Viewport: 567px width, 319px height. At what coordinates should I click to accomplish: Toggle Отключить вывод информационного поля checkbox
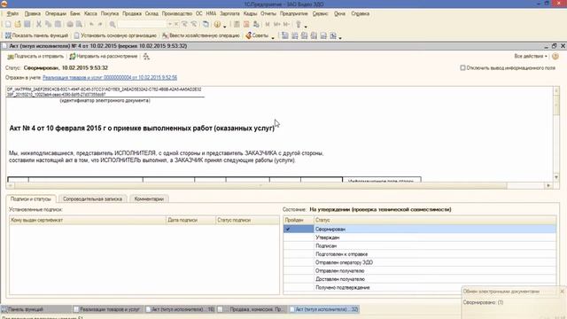click(462, 67)
